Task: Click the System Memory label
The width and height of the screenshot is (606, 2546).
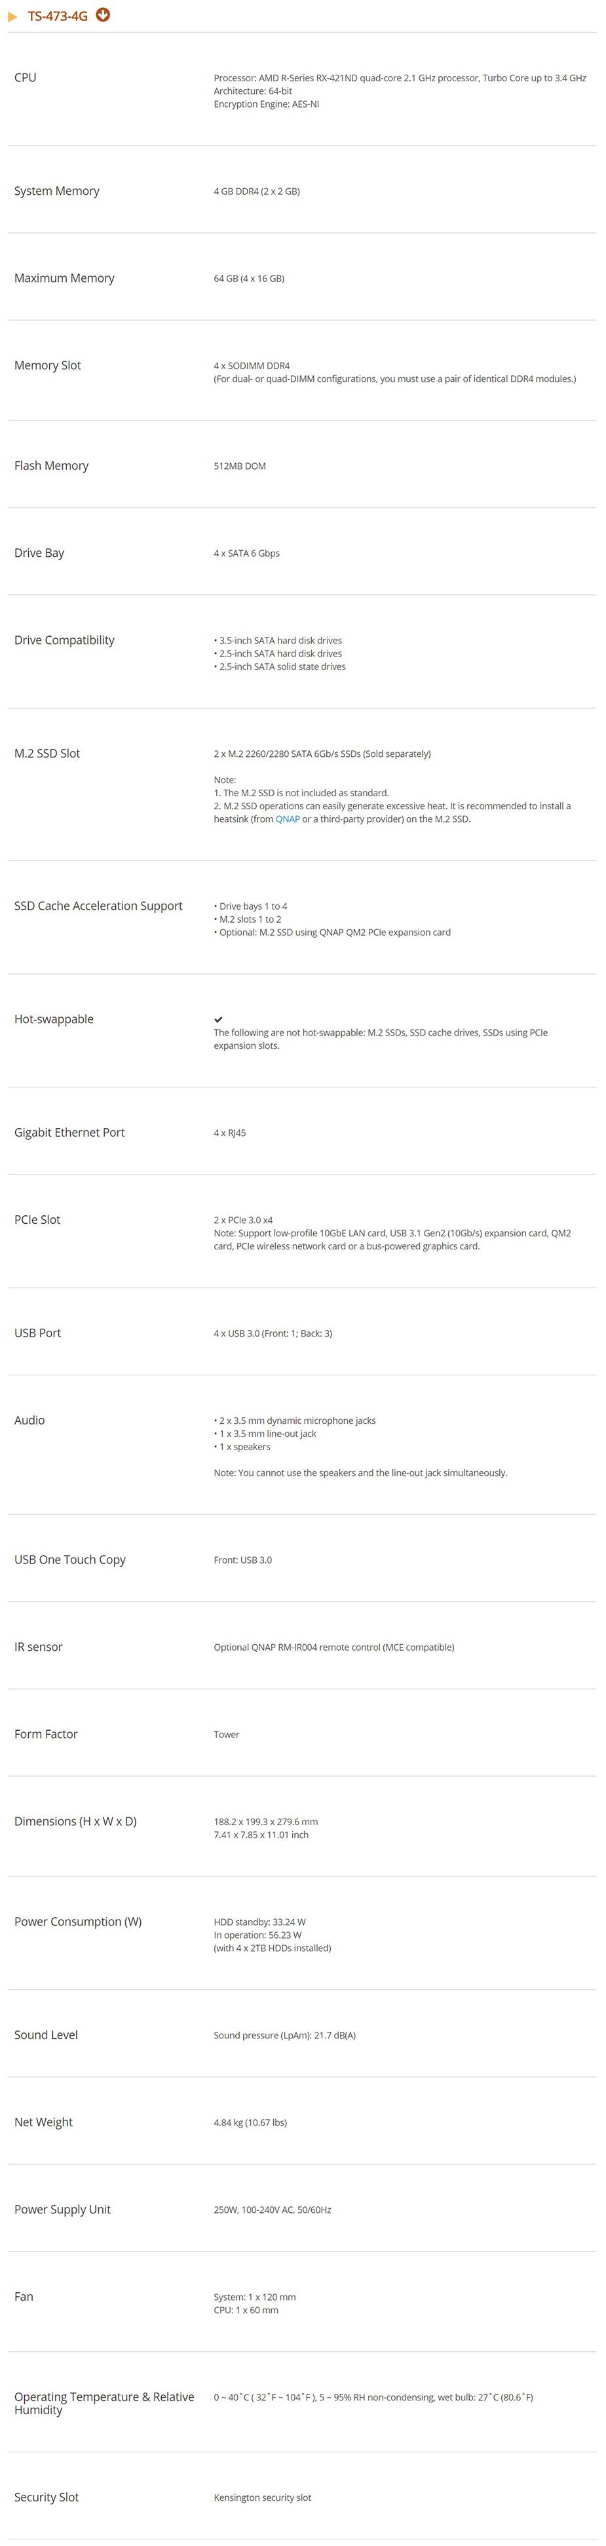Action: click(57, 192)
